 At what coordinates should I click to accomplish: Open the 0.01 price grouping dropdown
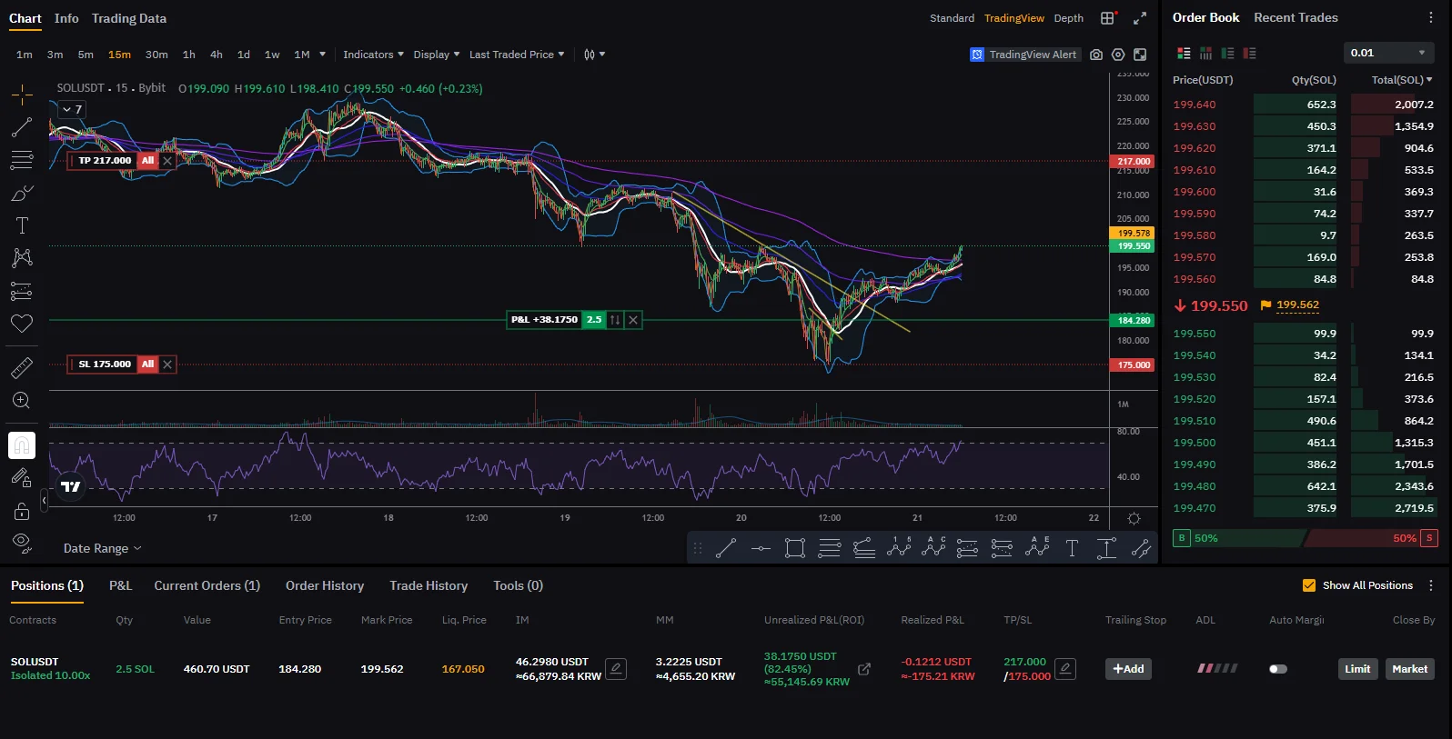(1389, 53)
